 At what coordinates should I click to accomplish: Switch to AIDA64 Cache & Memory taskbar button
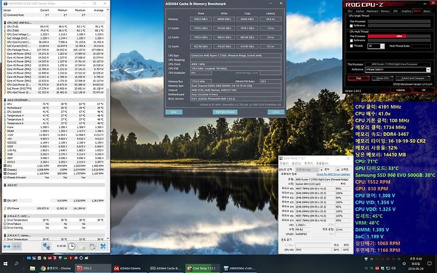[x=166, y=268]
